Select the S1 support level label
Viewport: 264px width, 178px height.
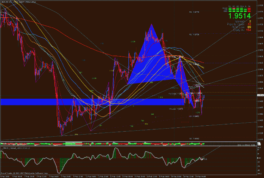[x=194, y=116]
